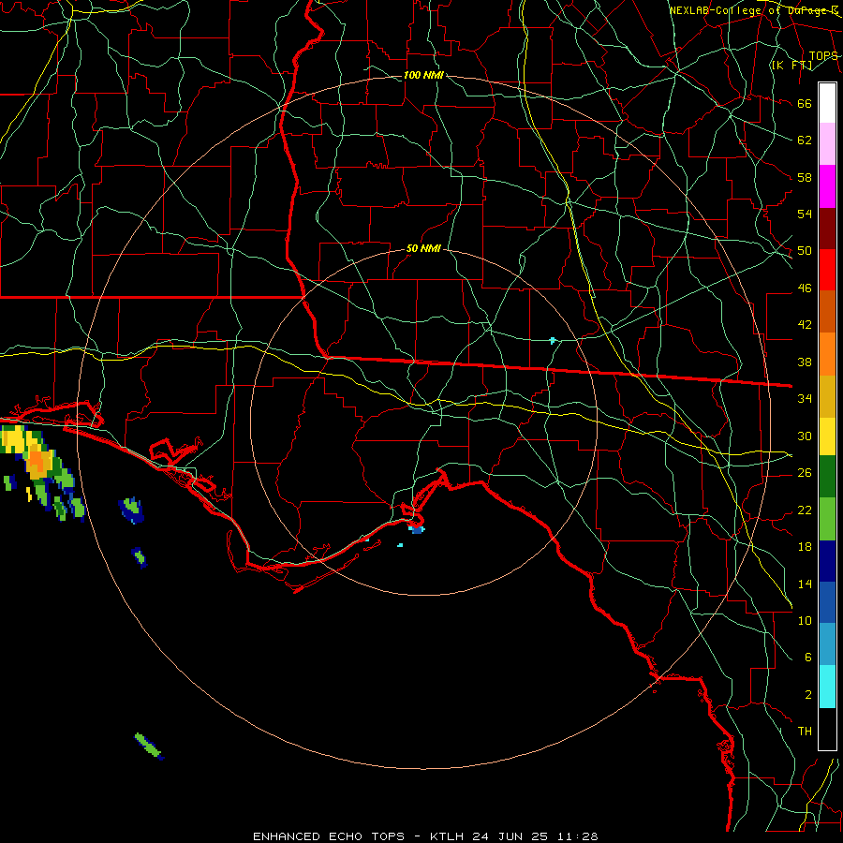Click the legend value 50
This screenshot has width=843, height=843.
click(x=805, y=251)
